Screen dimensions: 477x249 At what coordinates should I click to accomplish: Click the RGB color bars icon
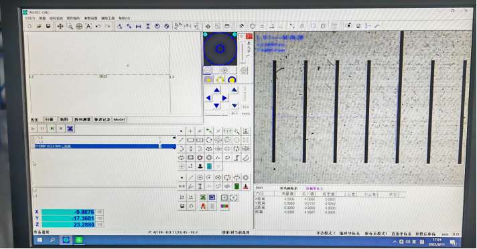tap(224, 206)
